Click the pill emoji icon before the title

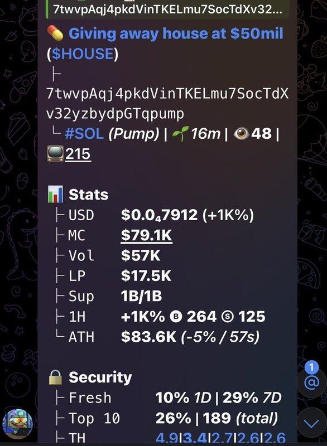tap(55, 33)
